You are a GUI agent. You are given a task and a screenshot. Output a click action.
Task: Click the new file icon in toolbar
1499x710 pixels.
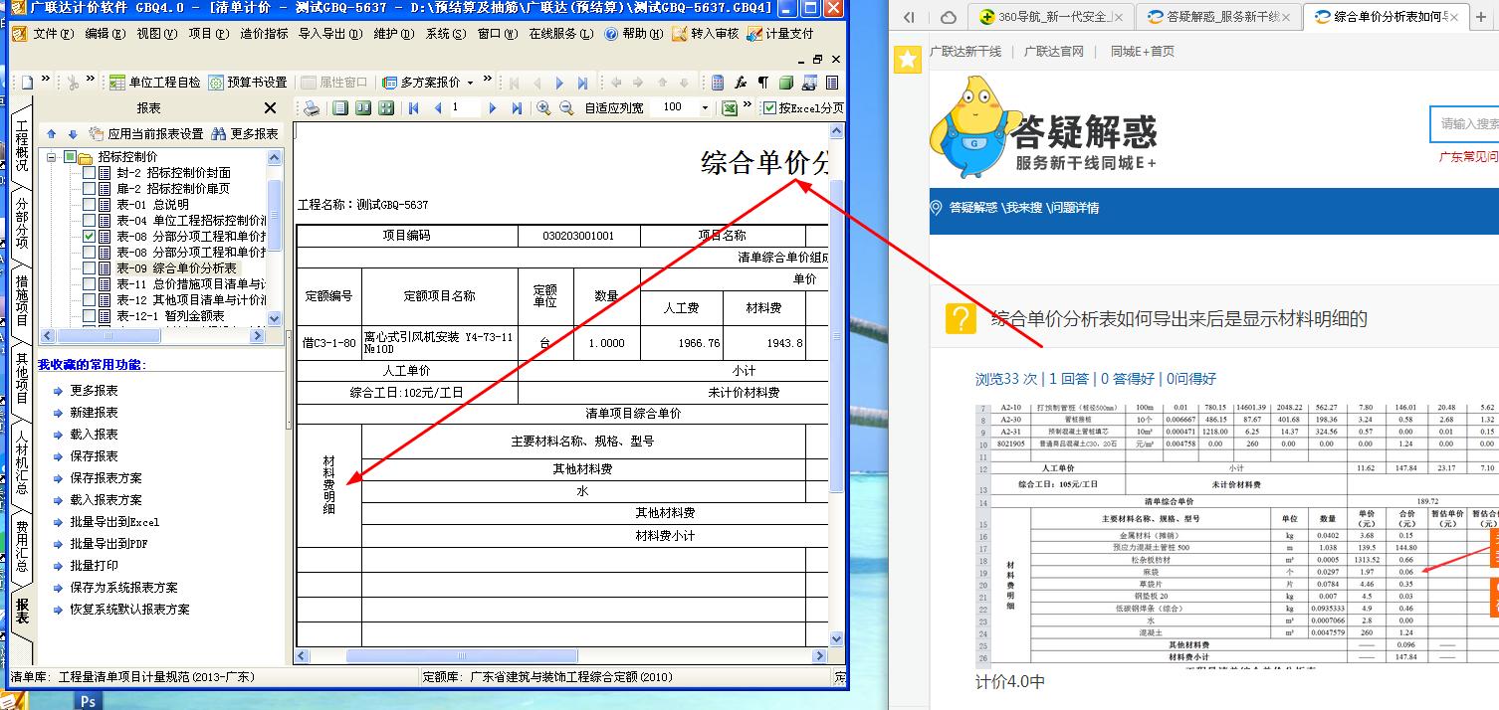click(27, 83)
